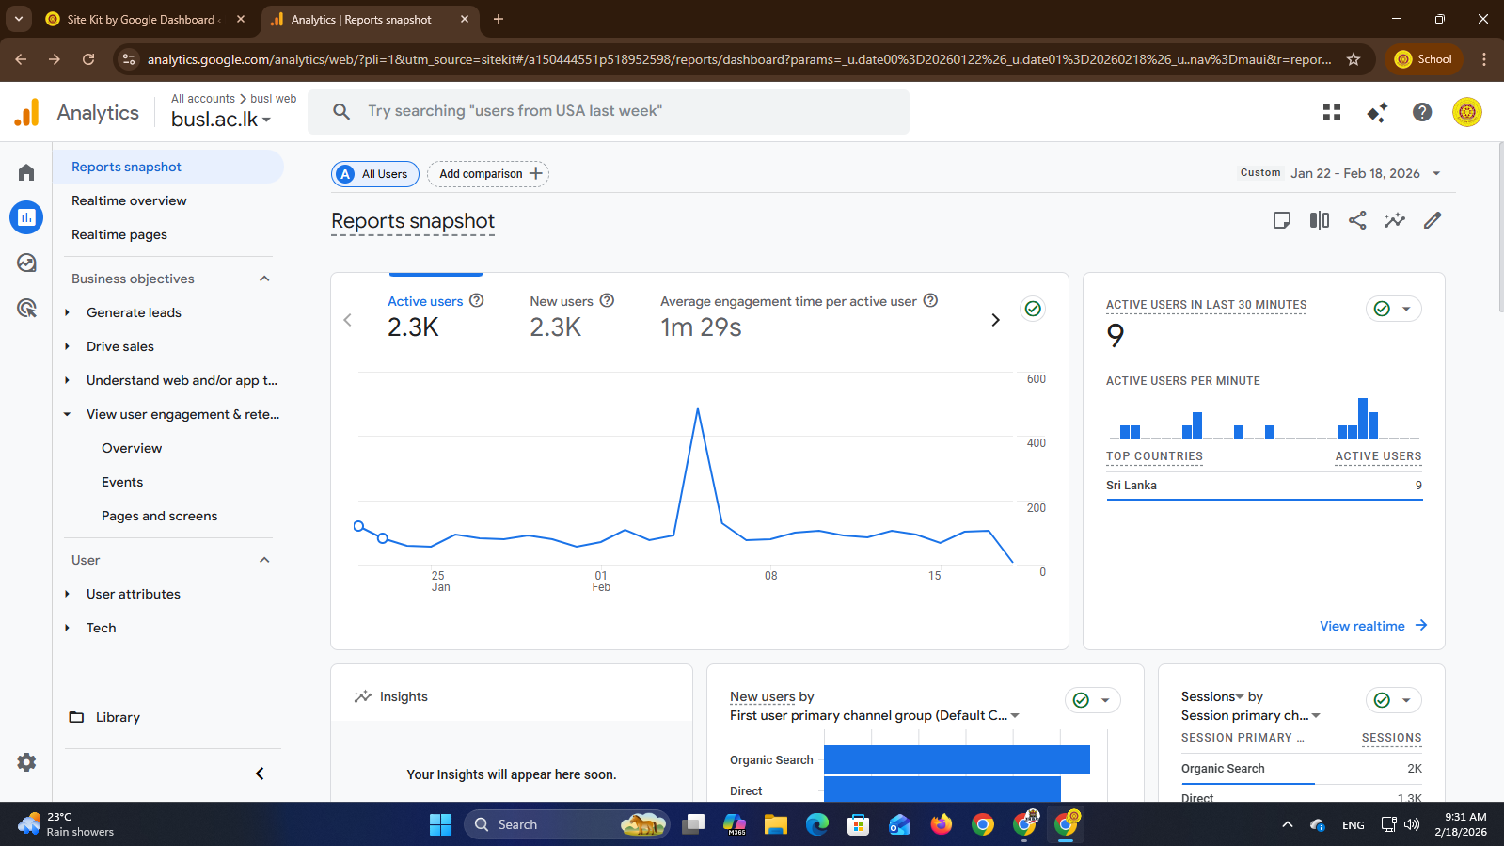This screenshot has width=1504, height=846.
Task: Click the Share this report icon
Action: click(x=1357, y=220)
